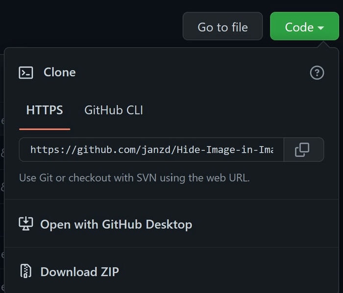Open with GitHub Desktop link

coord(116,224)
